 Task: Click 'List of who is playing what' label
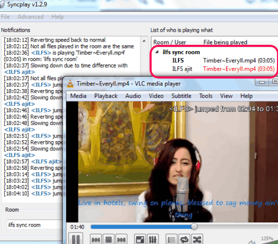click(x=182, y=30)
